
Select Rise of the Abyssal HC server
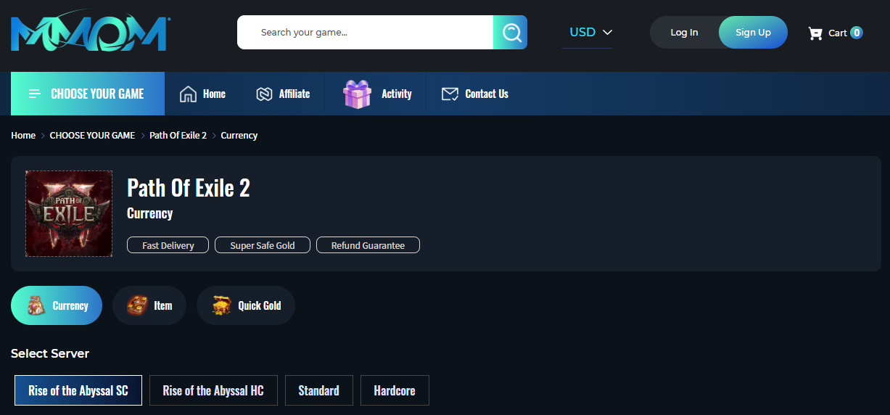click(213, 390)
